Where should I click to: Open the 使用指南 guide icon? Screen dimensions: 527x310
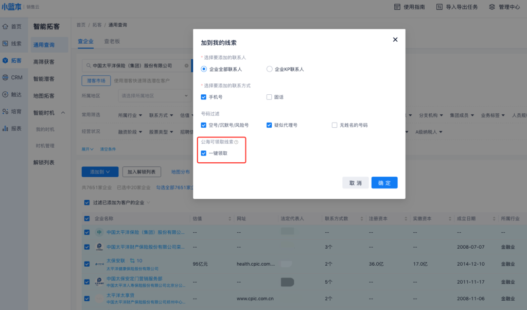tap(397, 7)
